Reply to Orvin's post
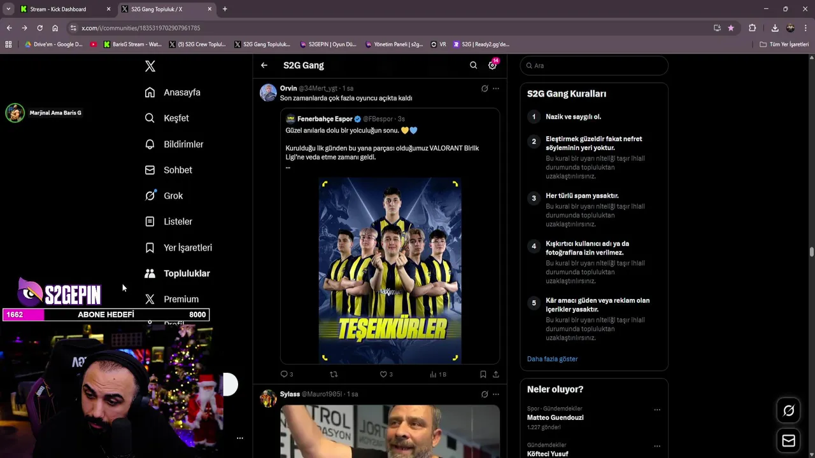 (287, 374)
